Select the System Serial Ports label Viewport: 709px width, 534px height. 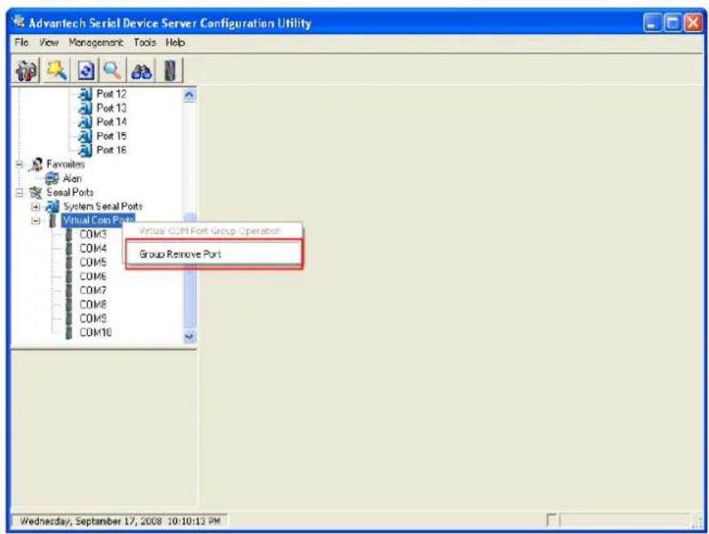click(x=103, y=207)
